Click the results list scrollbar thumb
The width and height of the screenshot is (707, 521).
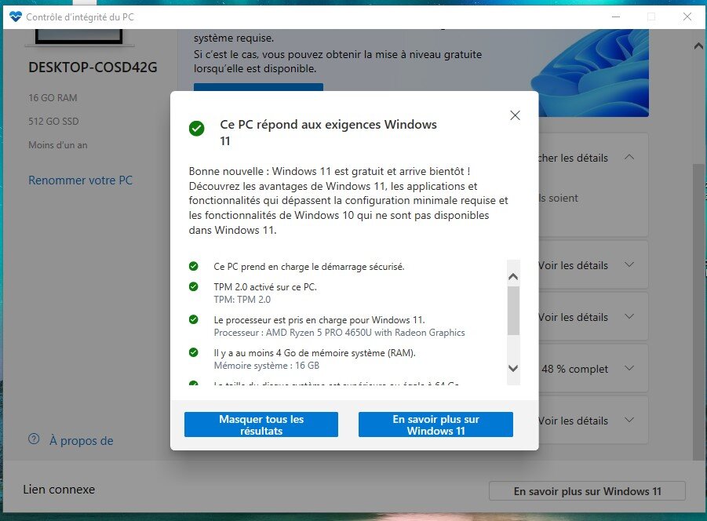tap(513, 311)
